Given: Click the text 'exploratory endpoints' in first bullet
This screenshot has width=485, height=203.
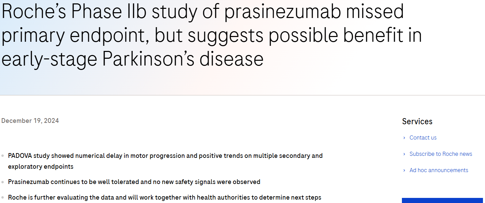Looking at the screenshot, I should [41, 167].
